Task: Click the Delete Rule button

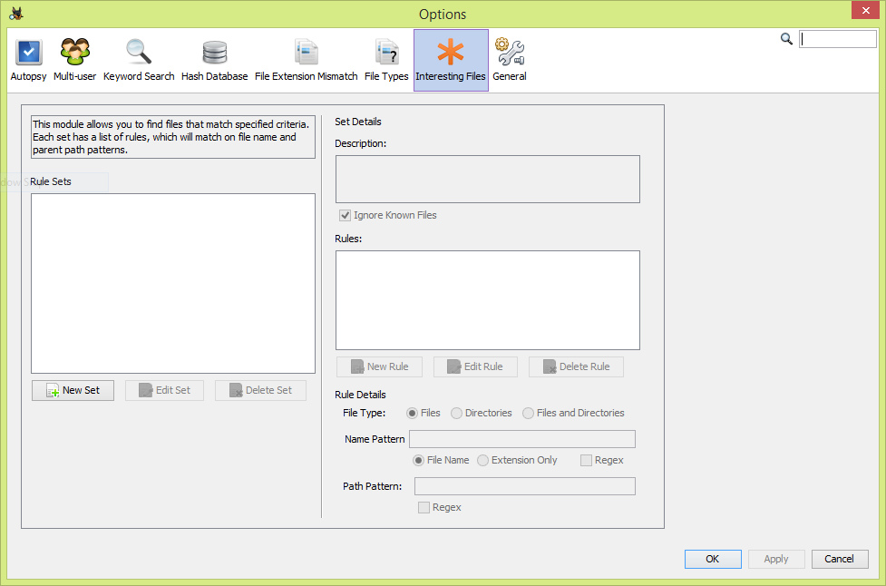Action: click(x=577, y=366)
